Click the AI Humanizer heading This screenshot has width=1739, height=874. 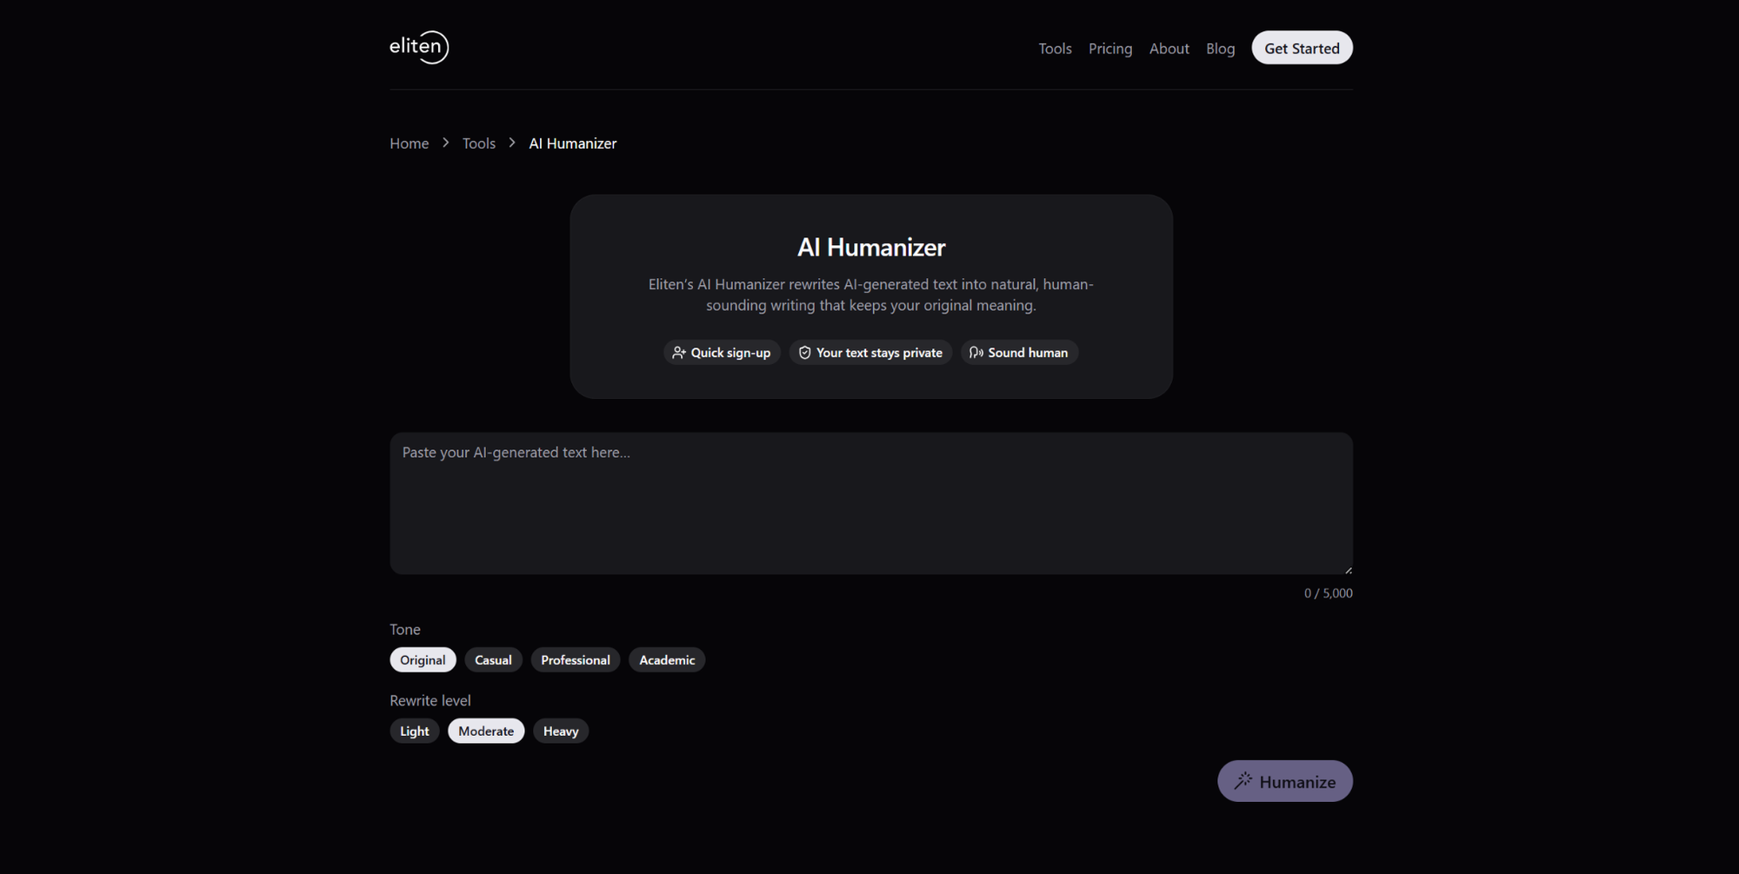tap(871, 248)
